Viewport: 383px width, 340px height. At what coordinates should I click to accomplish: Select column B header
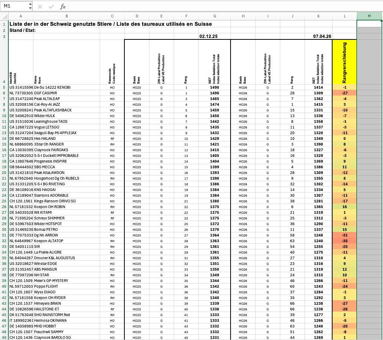pos(66,16)
